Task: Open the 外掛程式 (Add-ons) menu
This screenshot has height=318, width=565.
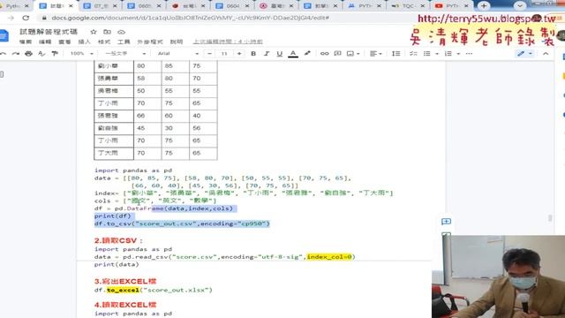Action: (x=150, y=42)
